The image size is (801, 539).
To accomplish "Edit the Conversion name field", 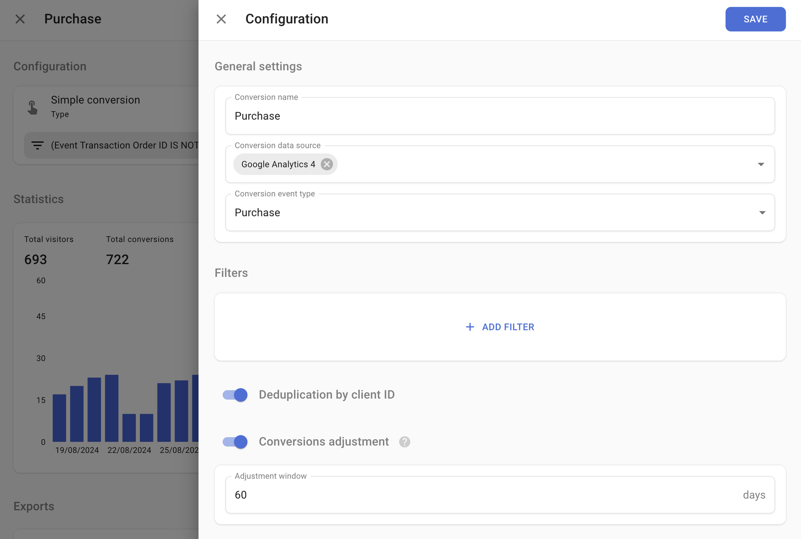I will pos(500,116).
